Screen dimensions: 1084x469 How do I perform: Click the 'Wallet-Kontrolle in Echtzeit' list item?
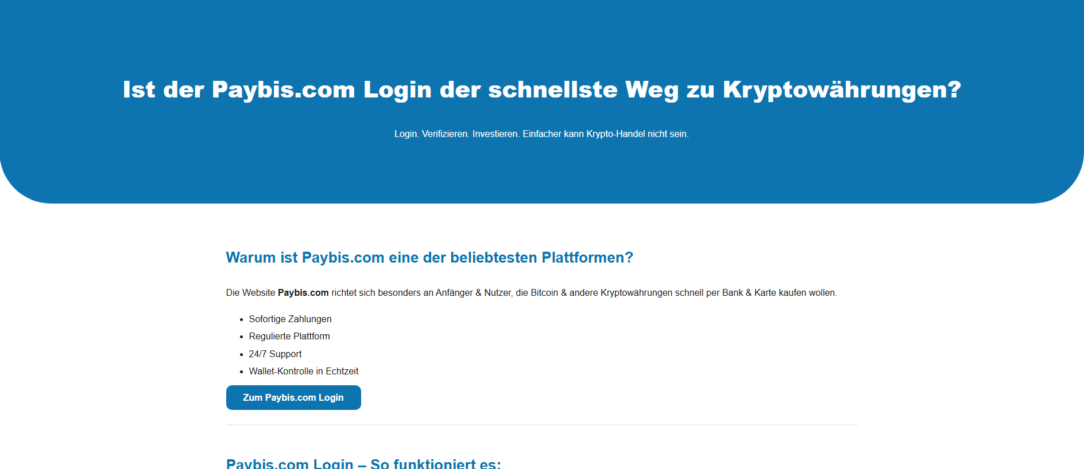pos(304,371)
